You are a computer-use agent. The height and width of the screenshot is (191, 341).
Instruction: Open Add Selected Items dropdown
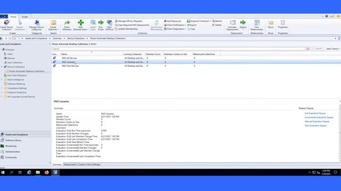pos(80,25)
